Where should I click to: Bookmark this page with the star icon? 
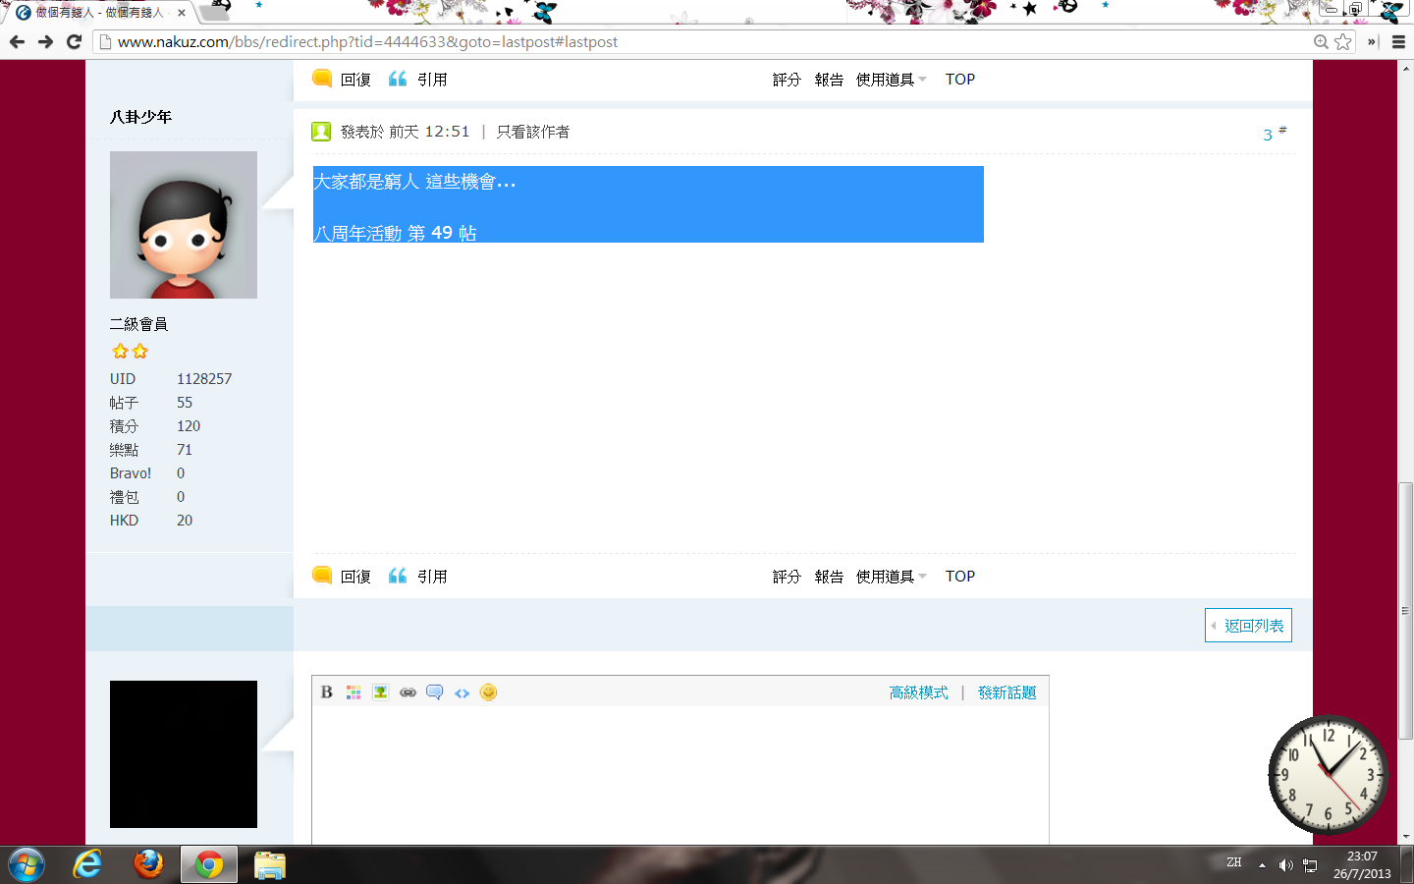pyautogui.click(x=1342, y=42)
